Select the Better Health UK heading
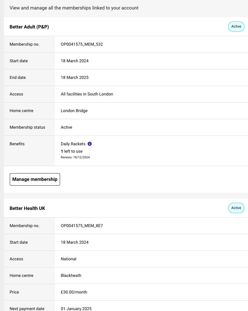 [x=27, y=208]
